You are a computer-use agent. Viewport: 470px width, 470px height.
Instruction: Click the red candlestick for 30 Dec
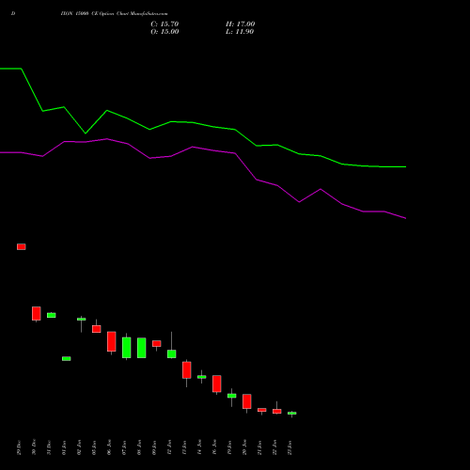click(37, 313)
